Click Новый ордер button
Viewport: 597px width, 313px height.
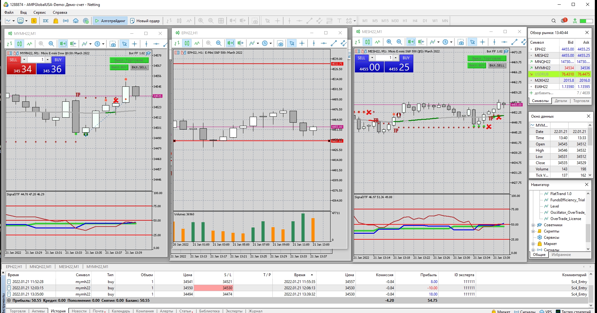tap(145, 21)
